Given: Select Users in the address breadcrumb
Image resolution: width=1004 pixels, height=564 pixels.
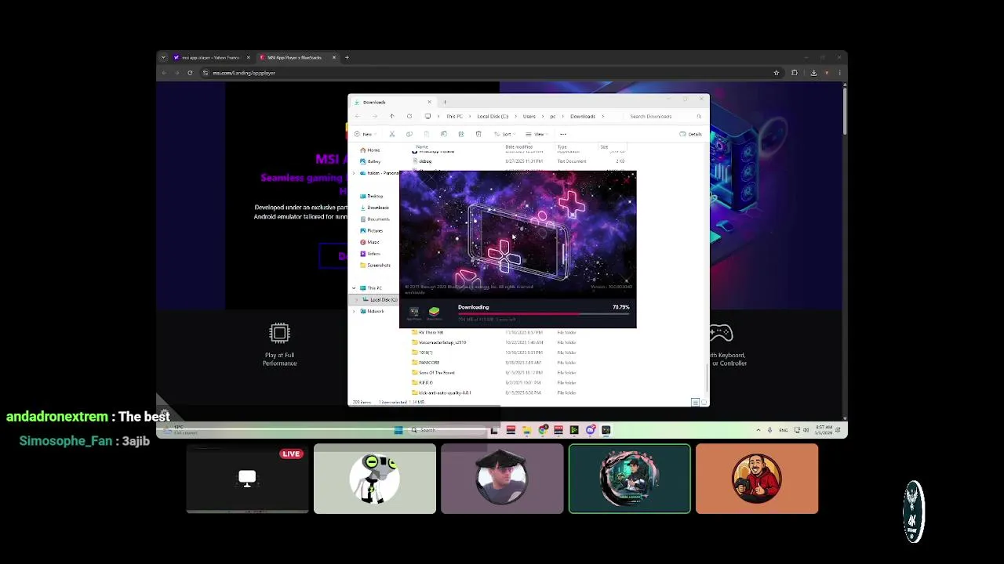Looking at the screenshot, I should coord(529,116).
